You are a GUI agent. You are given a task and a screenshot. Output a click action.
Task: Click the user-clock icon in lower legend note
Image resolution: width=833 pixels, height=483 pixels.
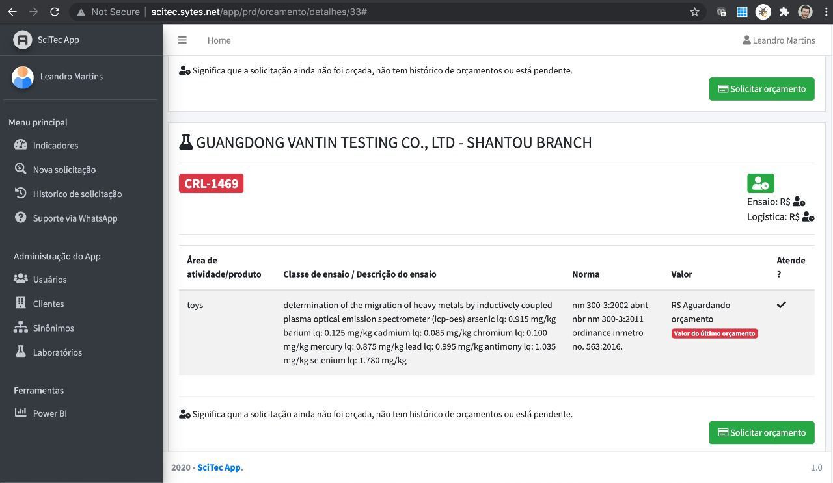[185, 414]
